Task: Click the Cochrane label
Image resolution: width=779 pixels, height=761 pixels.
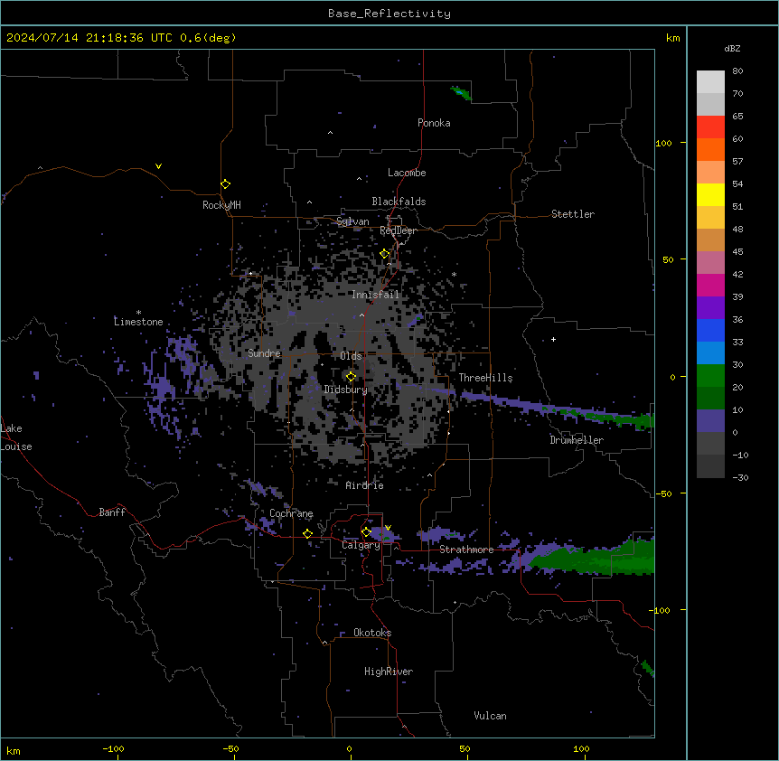Action: (x=291, y=513)
